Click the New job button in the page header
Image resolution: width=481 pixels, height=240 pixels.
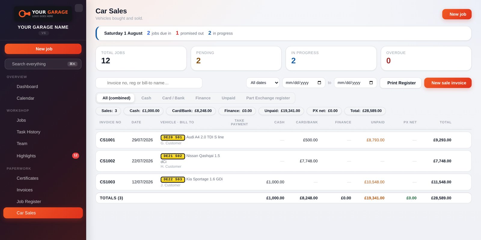point(457,14)
